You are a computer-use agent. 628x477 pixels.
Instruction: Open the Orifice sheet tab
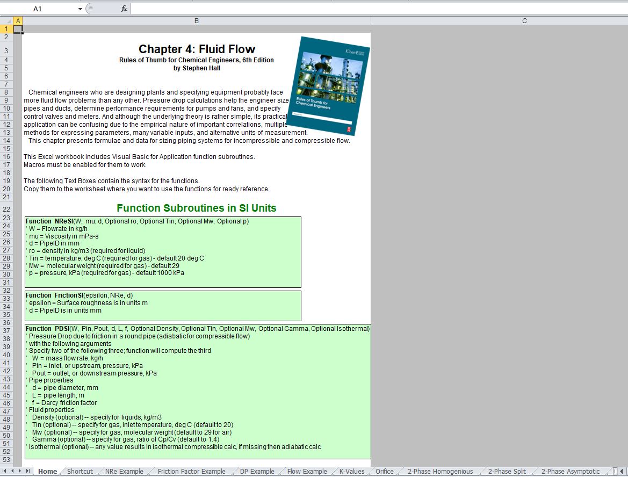[385, 472]
